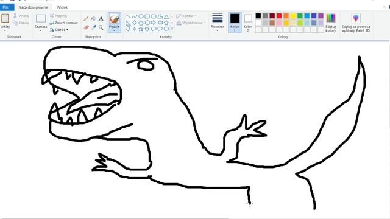Image resolution: width=390 pixels, height=219 pixels.
Task: Expand the shapes gallery with the More arrow
Action: tap(172, 29)
